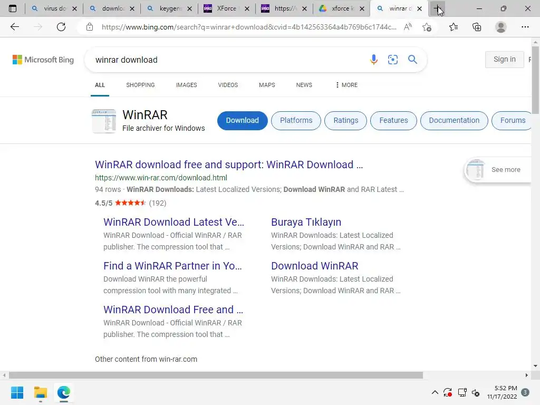Open Edge Settings and more menu
Viewport: 540px width, 405px height.
[525, 27]
